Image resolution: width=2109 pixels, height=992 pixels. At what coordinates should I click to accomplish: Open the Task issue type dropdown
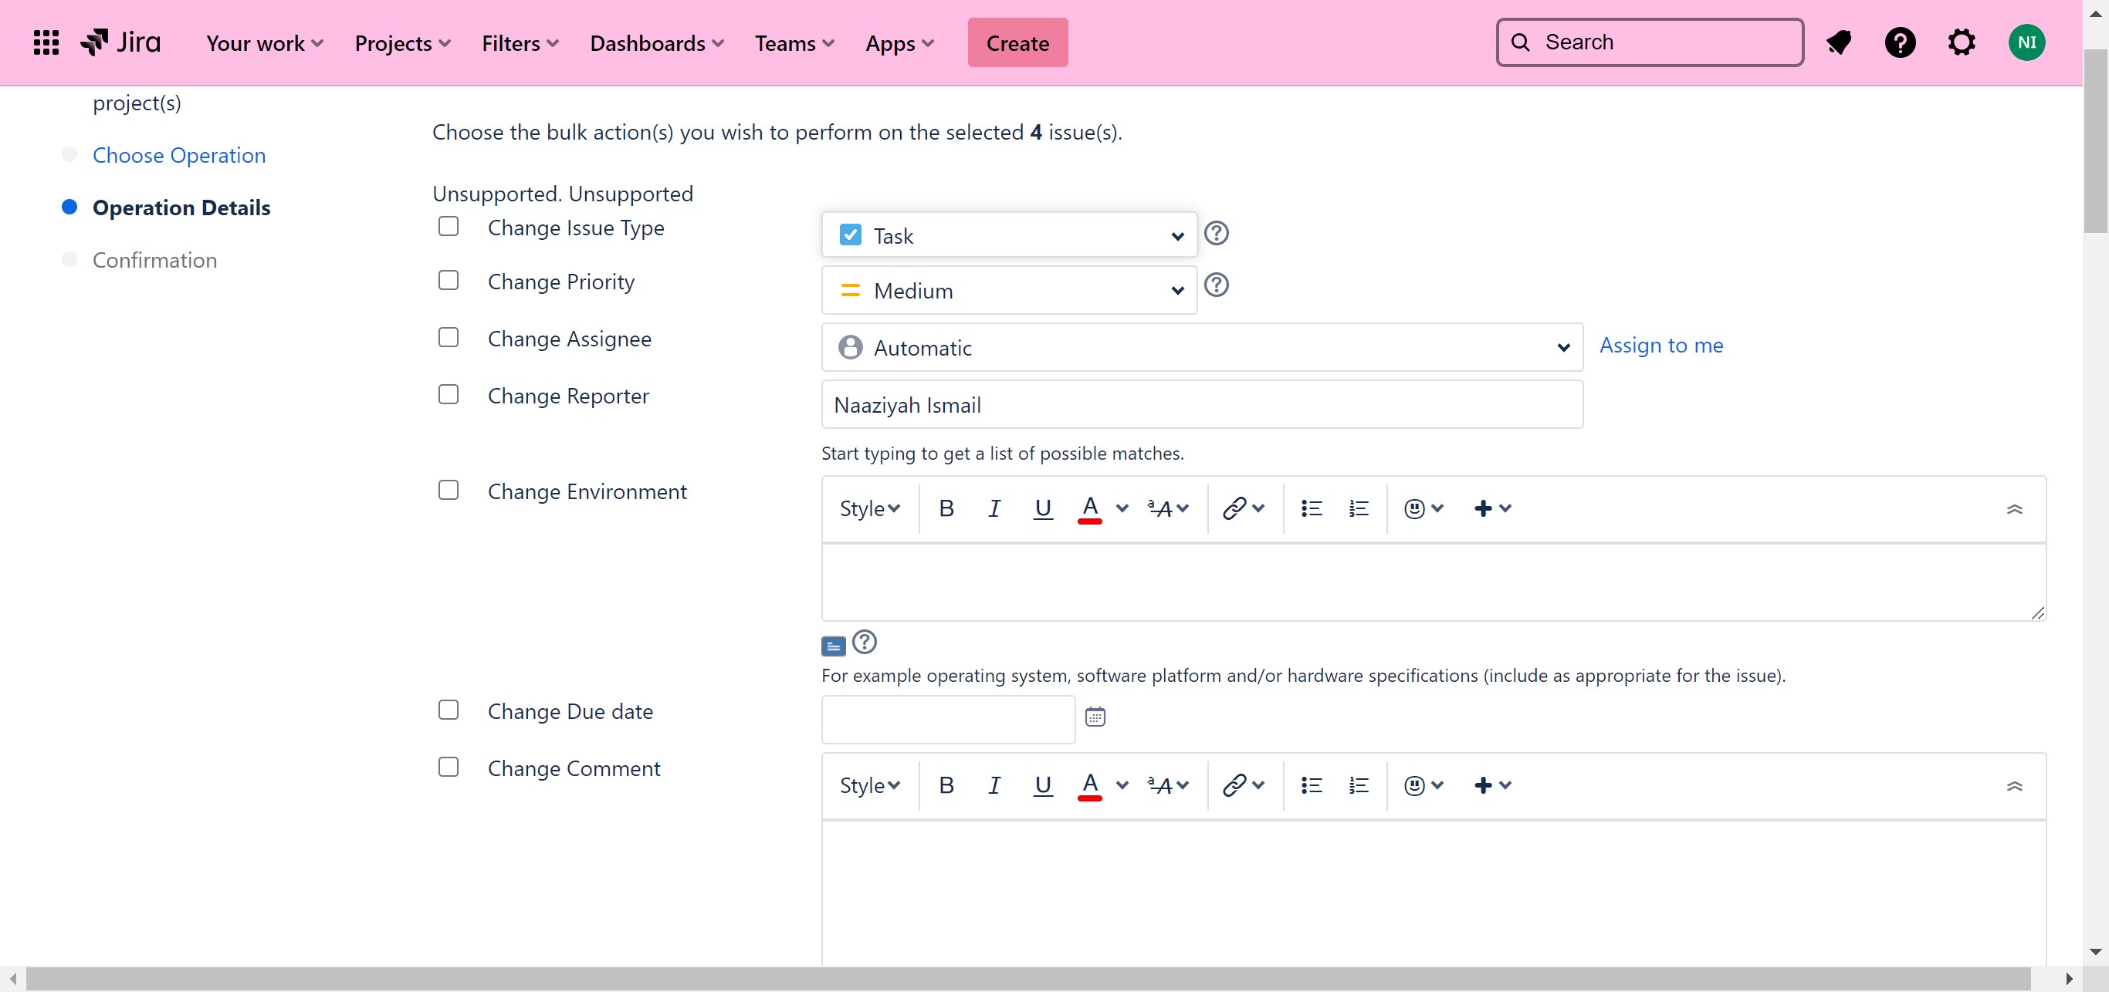(x=1009, y=236)
